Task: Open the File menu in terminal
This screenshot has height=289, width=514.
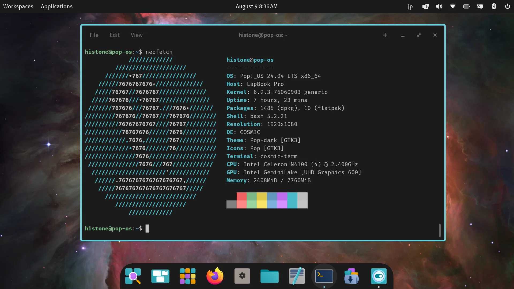Action: coord(94,35)
